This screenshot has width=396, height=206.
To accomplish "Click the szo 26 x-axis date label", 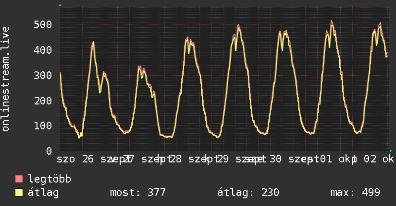I will [x=75, y=159].
